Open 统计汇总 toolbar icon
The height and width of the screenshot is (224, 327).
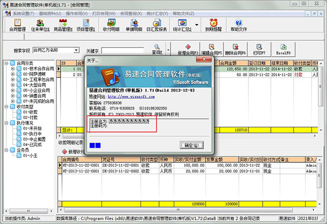(x=182, y=25)
